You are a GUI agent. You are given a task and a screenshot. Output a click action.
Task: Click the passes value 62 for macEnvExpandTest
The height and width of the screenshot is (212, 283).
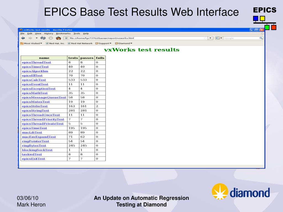coord(82,137)
